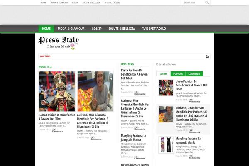Click Comments count under widget Tibet article
Screen dimensions: 249x166
pos(57,130)
